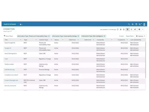Click REST [For Internal Use] cell
The height and width of the screenshot is (112, 149).
(x=29, y=81)
